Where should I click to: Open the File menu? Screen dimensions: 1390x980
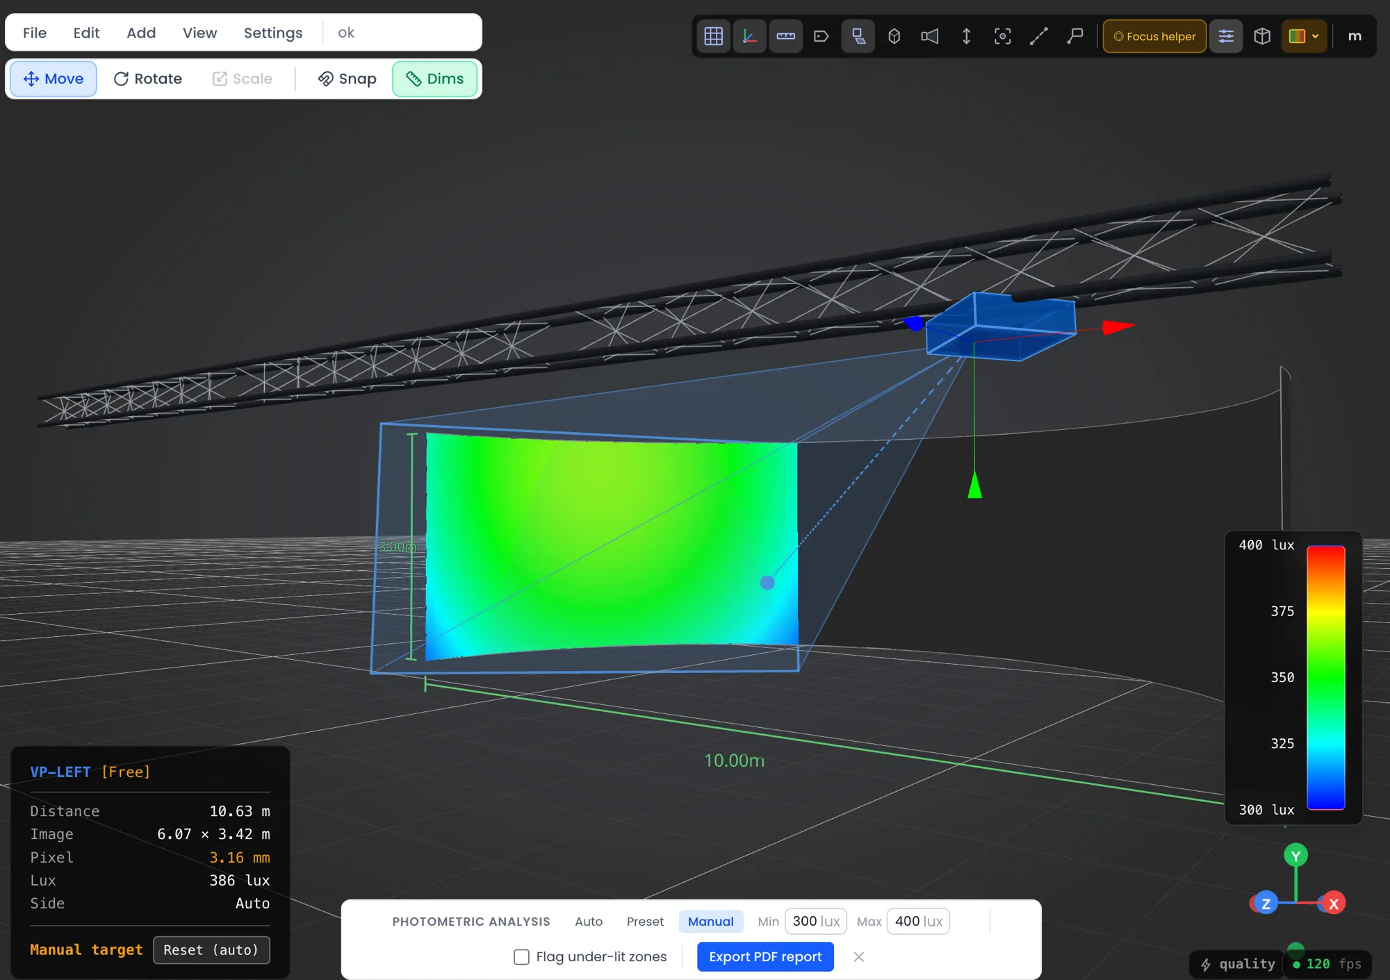35,33
